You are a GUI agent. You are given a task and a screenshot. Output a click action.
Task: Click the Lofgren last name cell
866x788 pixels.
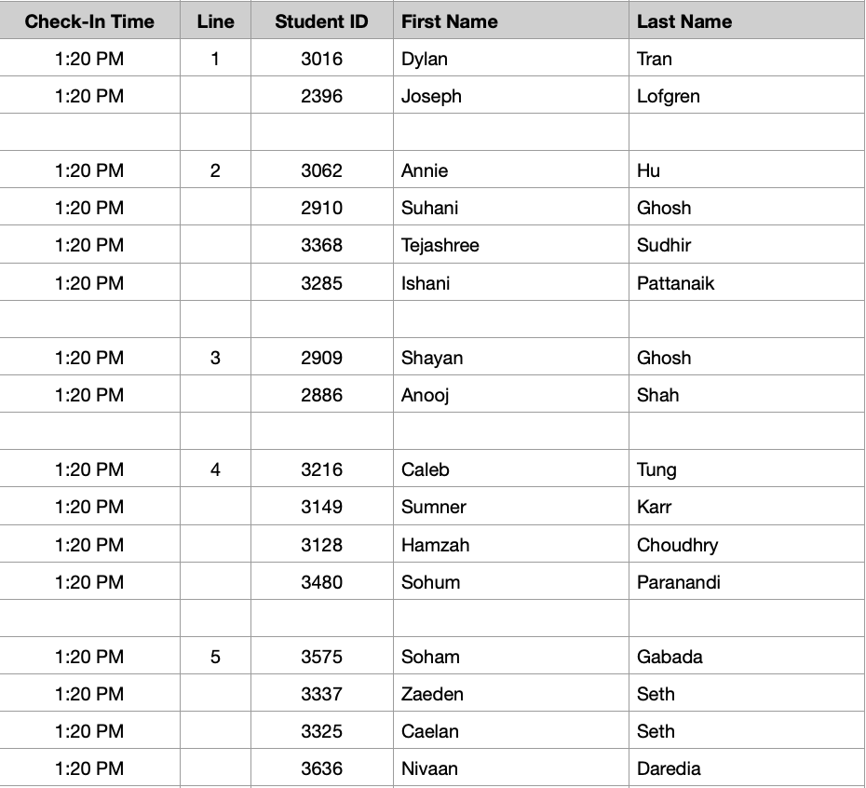(x=747, y=96)
